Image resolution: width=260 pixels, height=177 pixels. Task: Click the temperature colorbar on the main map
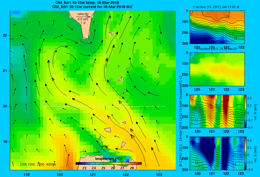pyautogui.click(x=109, y=163)
